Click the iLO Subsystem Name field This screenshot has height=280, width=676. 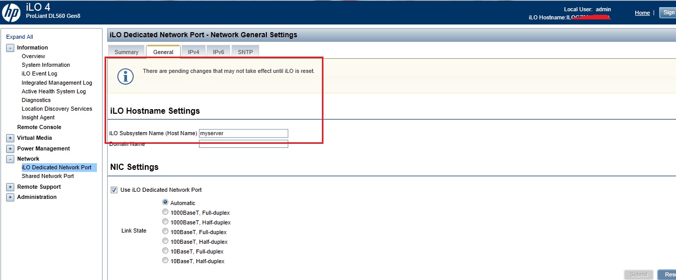click(243, 133)
